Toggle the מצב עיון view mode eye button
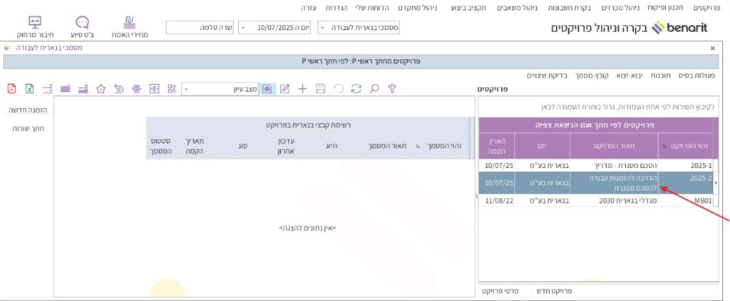The height and width of the screenshot is (301, 730). (x=267, y=89)
